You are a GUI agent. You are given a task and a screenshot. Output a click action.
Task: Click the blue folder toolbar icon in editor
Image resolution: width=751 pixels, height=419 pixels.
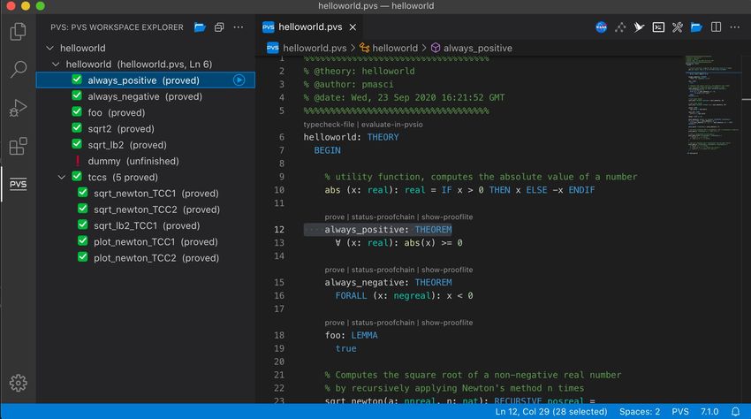pos(696,27)
